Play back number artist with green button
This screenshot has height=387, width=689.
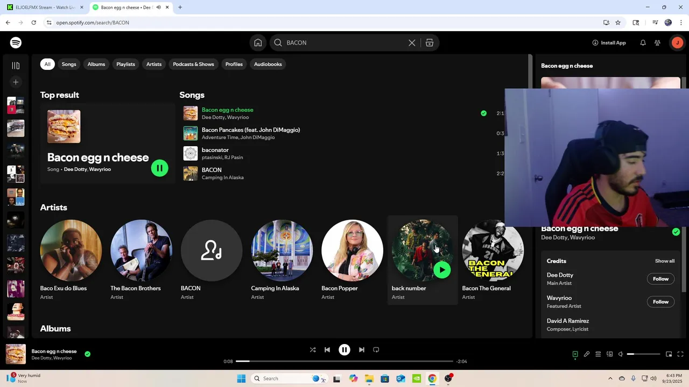point(442,270)
